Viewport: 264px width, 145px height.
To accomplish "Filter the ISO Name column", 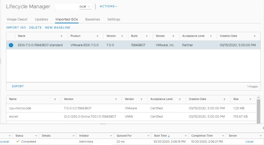I will 61,36.
